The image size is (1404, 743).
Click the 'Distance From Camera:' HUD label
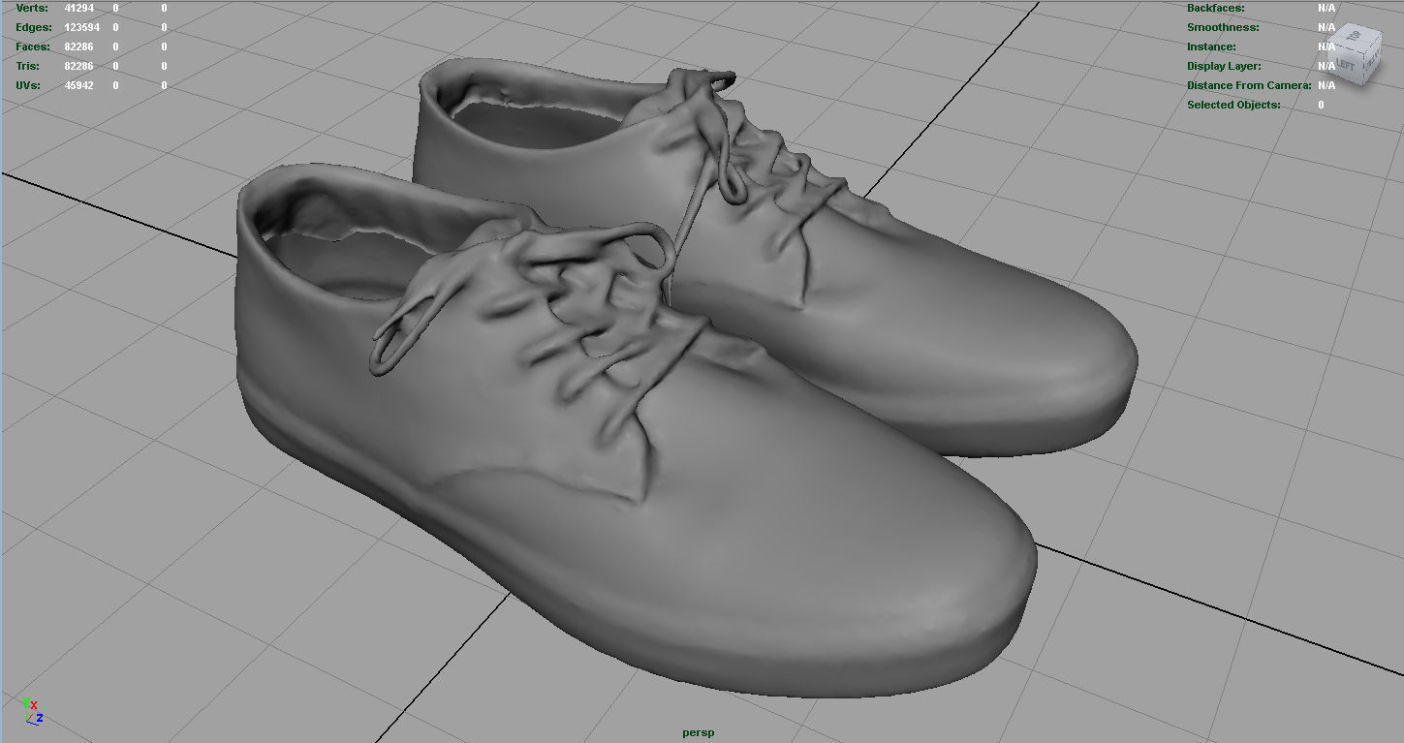click(x=1249, y=85)
